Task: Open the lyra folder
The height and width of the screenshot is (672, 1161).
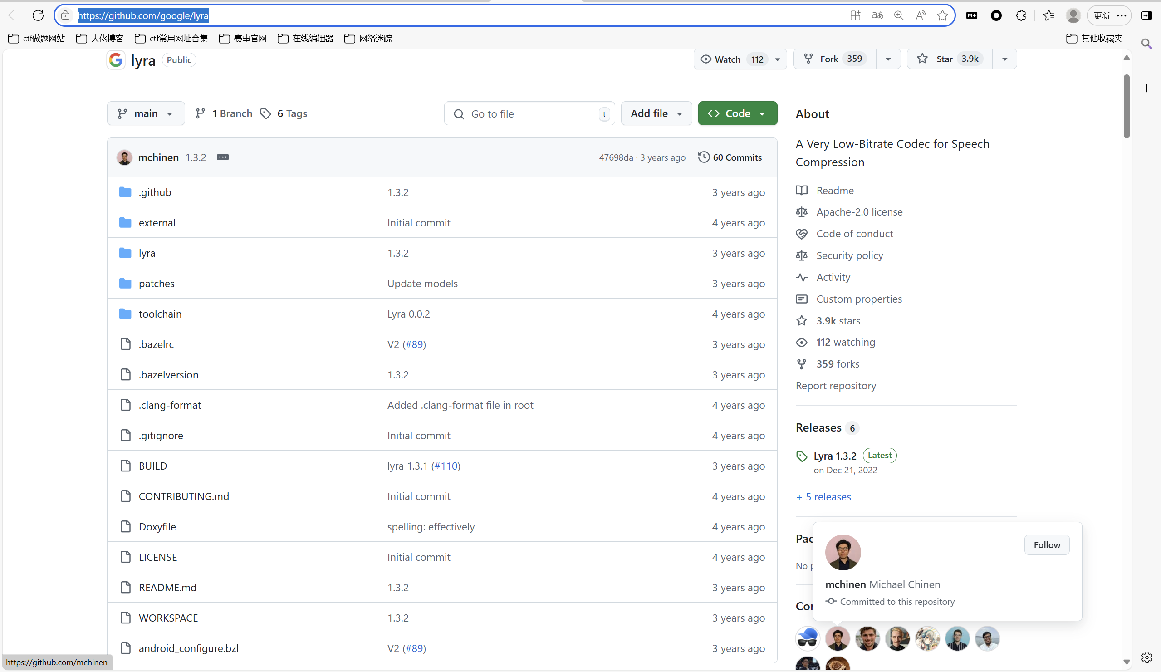Action: (147, 253)
